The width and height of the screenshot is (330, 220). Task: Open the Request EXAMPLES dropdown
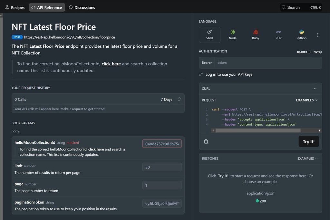(x=307, y=100)
